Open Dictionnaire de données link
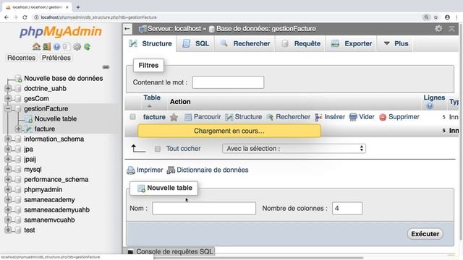 coord(208,170)
